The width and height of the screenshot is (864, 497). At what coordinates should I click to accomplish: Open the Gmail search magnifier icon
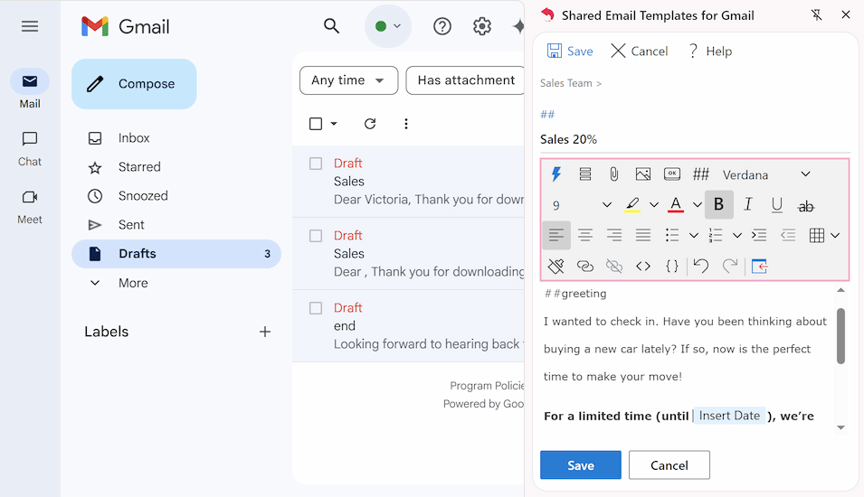pos(331,26)
